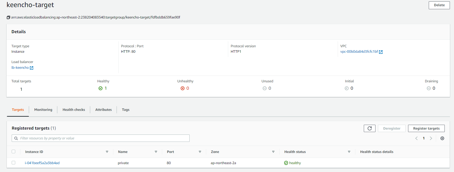This screenshot has width=454, height=172.
Task: Check the i-041beef5a2a3bb4ad row checkbox
Action: point(14,163)
